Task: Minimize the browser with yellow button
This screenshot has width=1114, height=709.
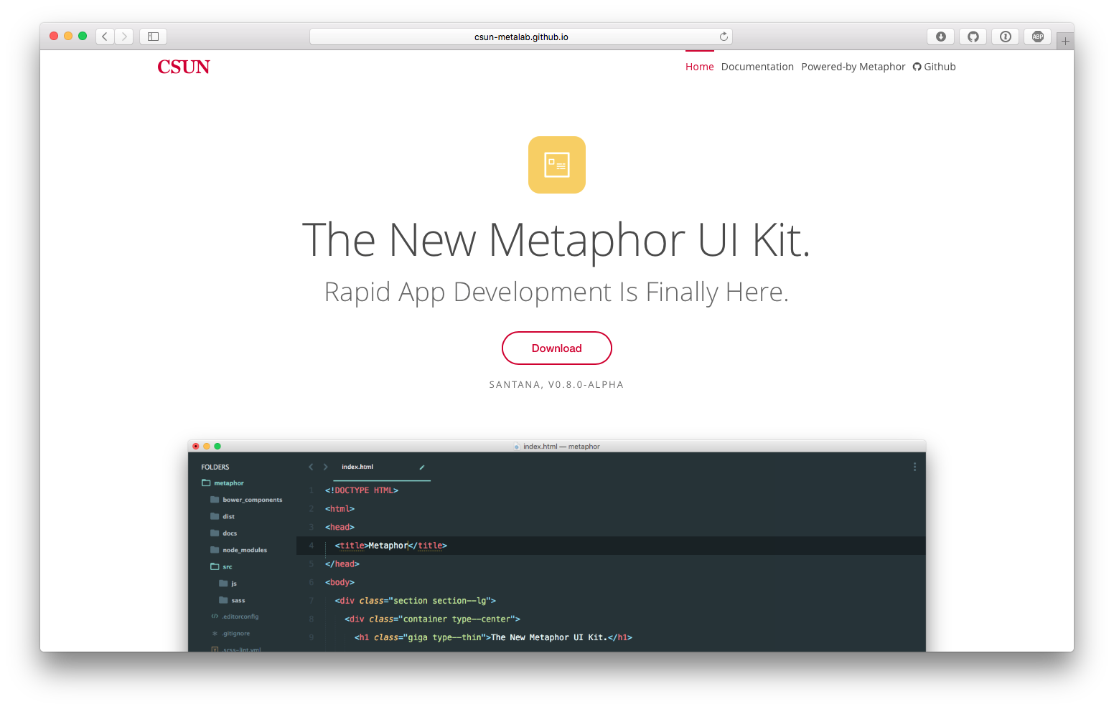Action: click(68, 36)
